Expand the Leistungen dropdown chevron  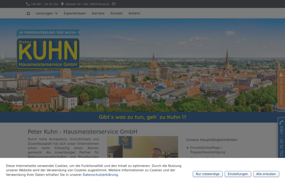[57, 13]
